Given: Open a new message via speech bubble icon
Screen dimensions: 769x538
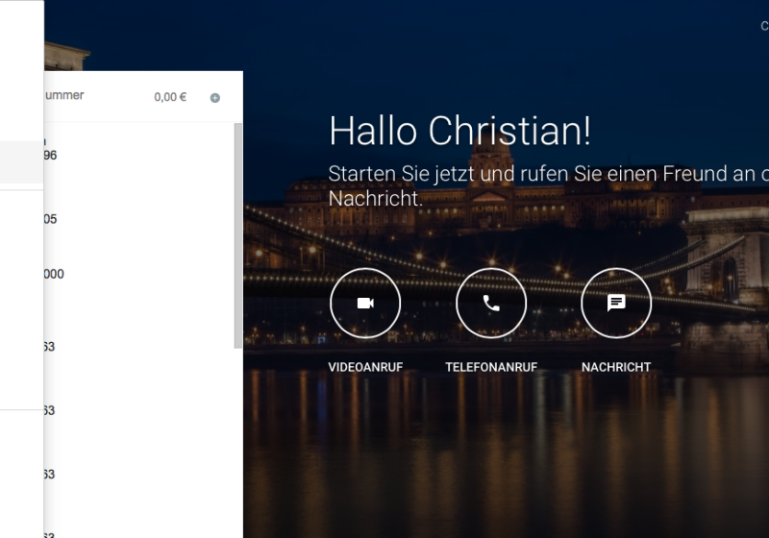Looking at the screenshot, I should 616,303.
